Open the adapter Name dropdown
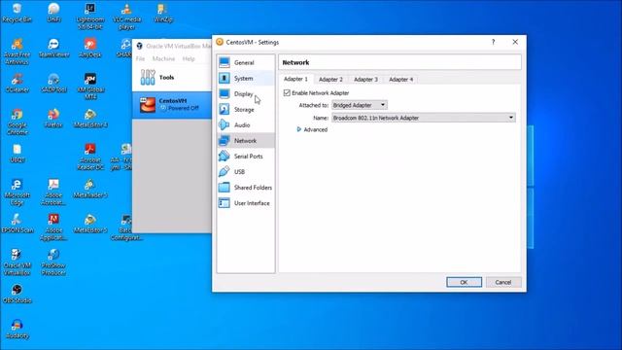 (424, 118)
